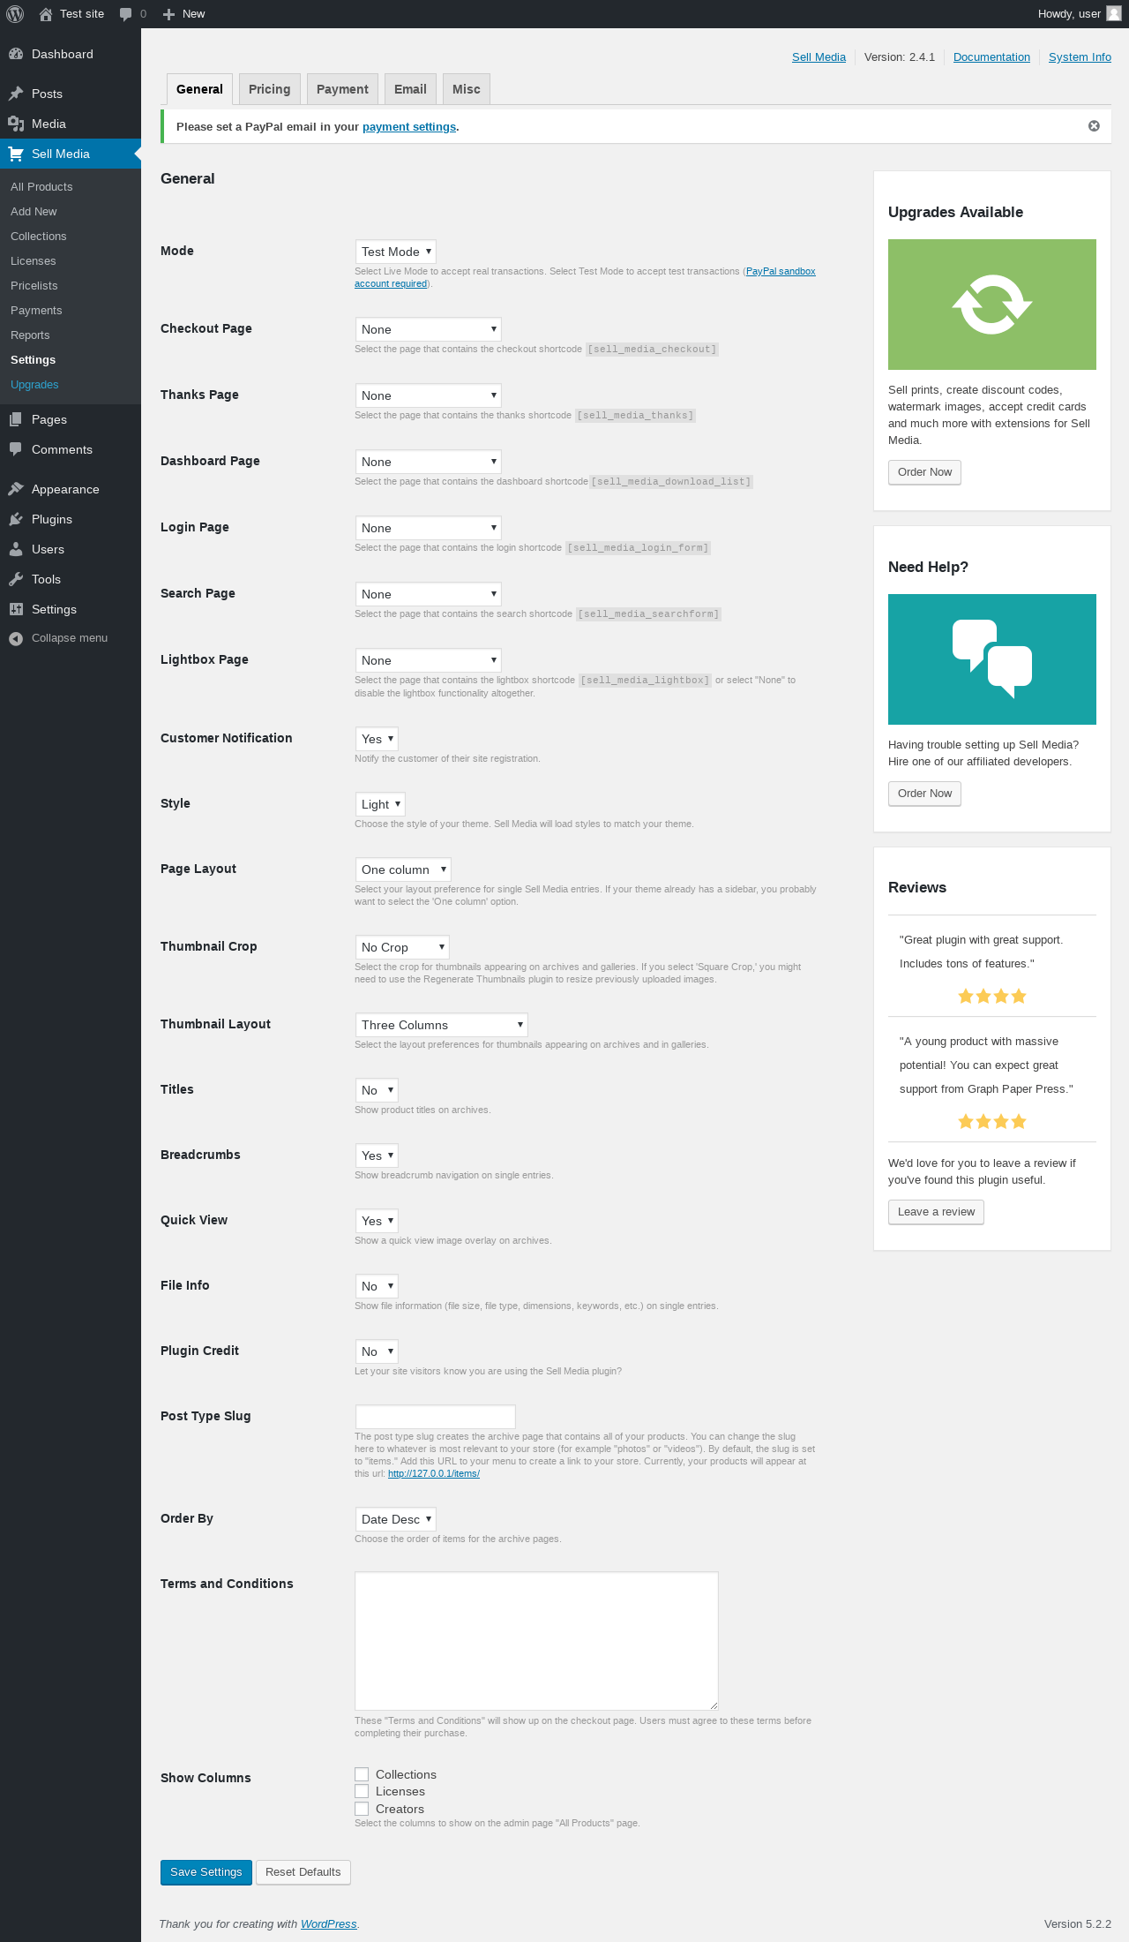Tick the Creators column checkbox
Image resolution: width=1129 pixels, height=1942 pixels.
click(362, 1809)
